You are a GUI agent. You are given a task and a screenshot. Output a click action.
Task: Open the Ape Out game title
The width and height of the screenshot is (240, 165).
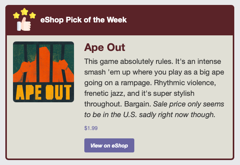105,48
